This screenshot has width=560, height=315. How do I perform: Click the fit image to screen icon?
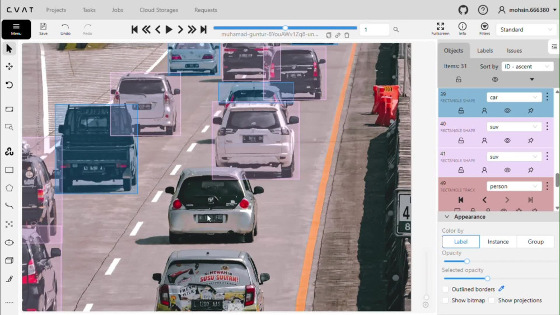click(10, 109)
